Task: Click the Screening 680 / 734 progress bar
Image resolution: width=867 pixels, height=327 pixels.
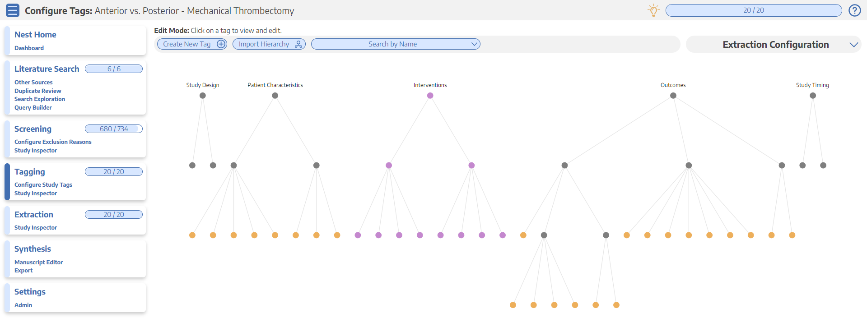Action: pos(114,129)
